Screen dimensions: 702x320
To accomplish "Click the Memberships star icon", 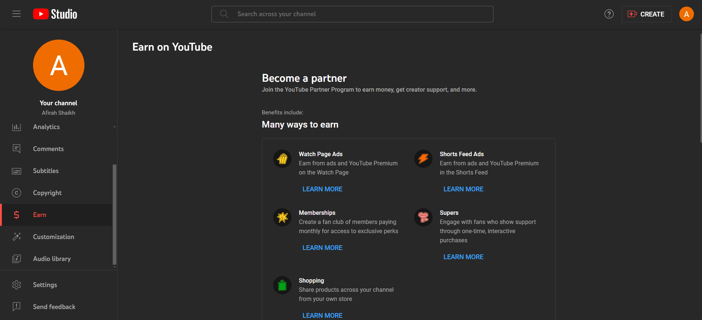I will coord(282,217).
